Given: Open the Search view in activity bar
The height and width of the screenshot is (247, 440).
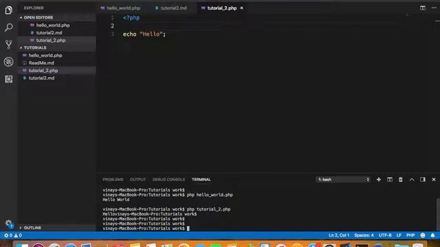Looking at the screenshot, I should 9,27.
